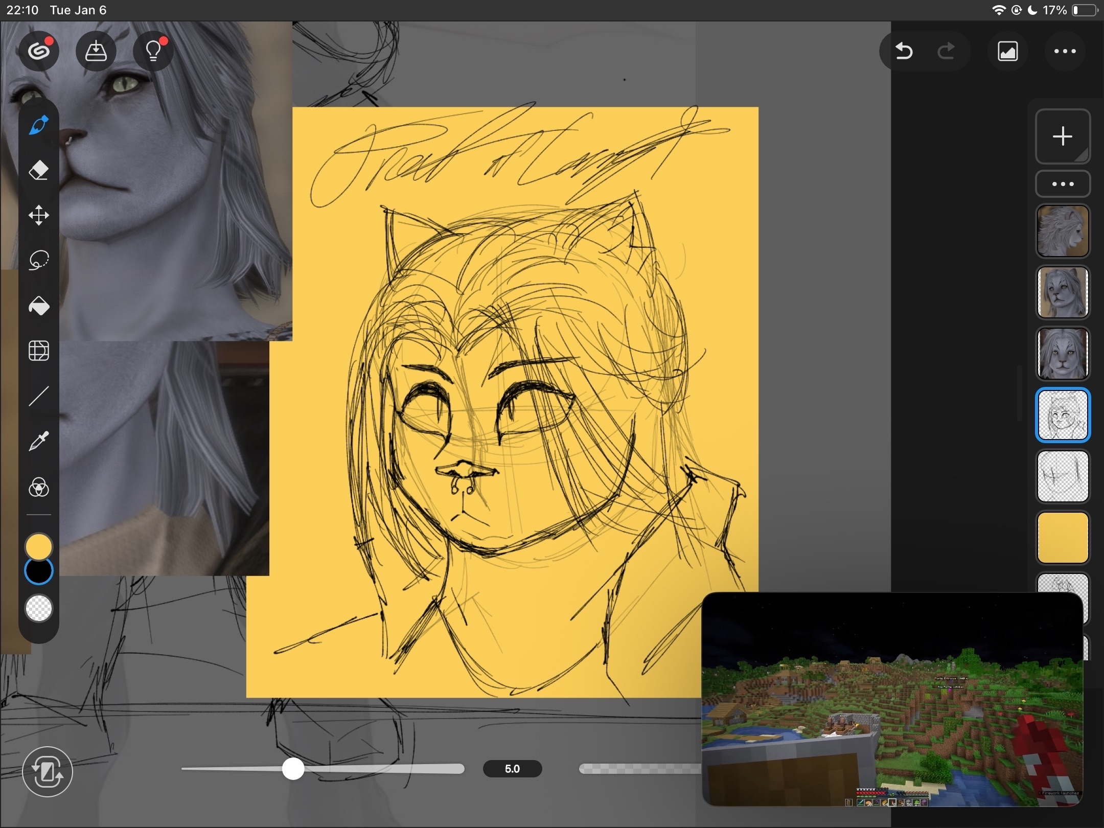Open the perspective grid guide tool

(x=39, y=351)
